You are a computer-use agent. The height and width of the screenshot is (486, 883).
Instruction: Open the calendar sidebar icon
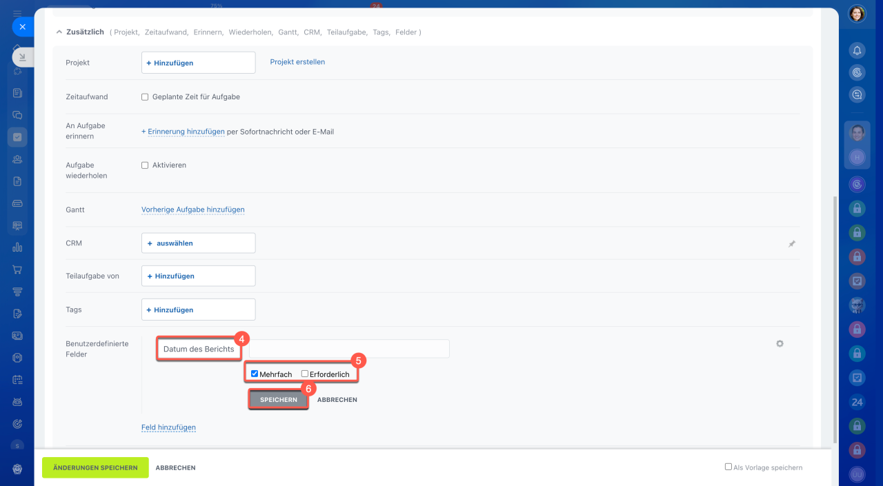click(17, 380)
